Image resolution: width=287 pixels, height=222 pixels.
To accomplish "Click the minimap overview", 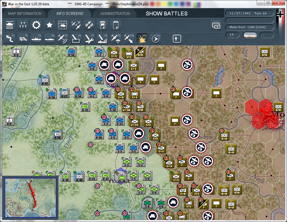I will click(x=30, y=198).
